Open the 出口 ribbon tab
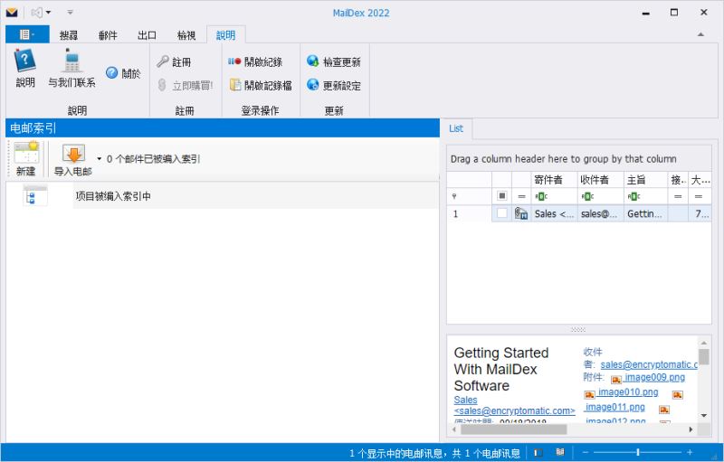 tap(147, 35)
